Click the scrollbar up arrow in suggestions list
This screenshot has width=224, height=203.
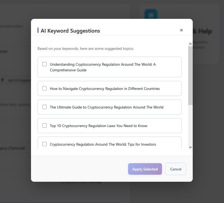(190, 44)
